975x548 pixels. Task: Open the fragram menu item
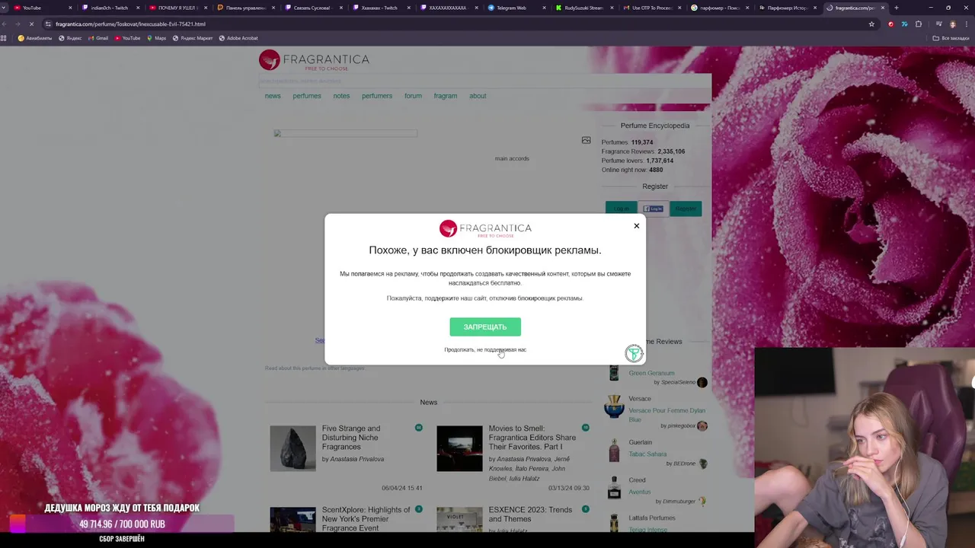[446, 96]
